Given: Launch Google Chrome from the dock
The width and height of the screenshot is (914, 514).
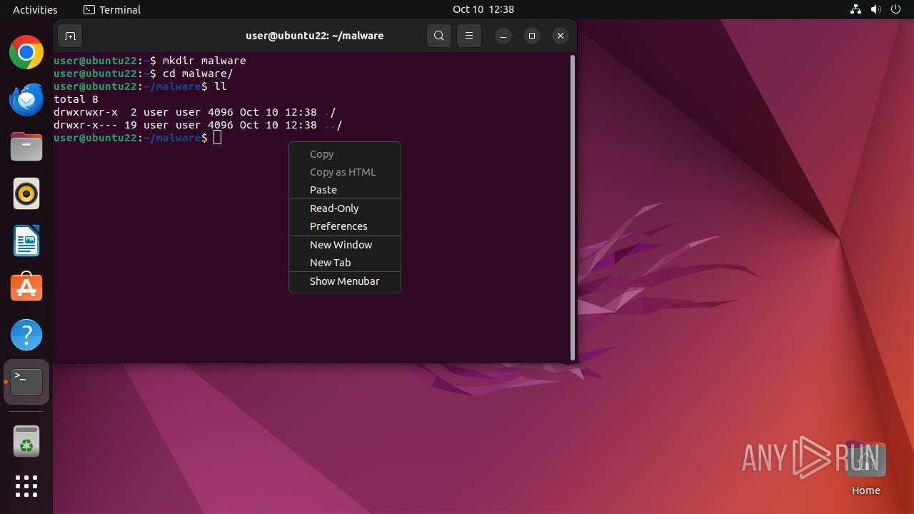Looking at the screenshot, I should pos(26,52).
